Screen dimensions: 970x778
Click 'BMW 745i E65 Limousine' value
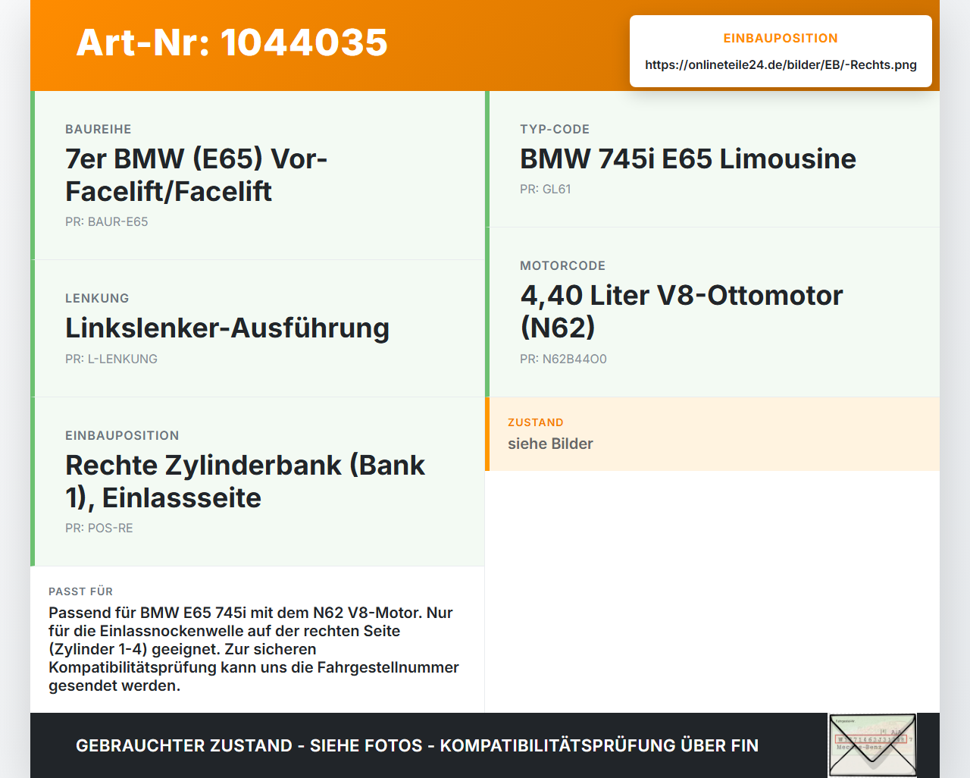[688, 159]
